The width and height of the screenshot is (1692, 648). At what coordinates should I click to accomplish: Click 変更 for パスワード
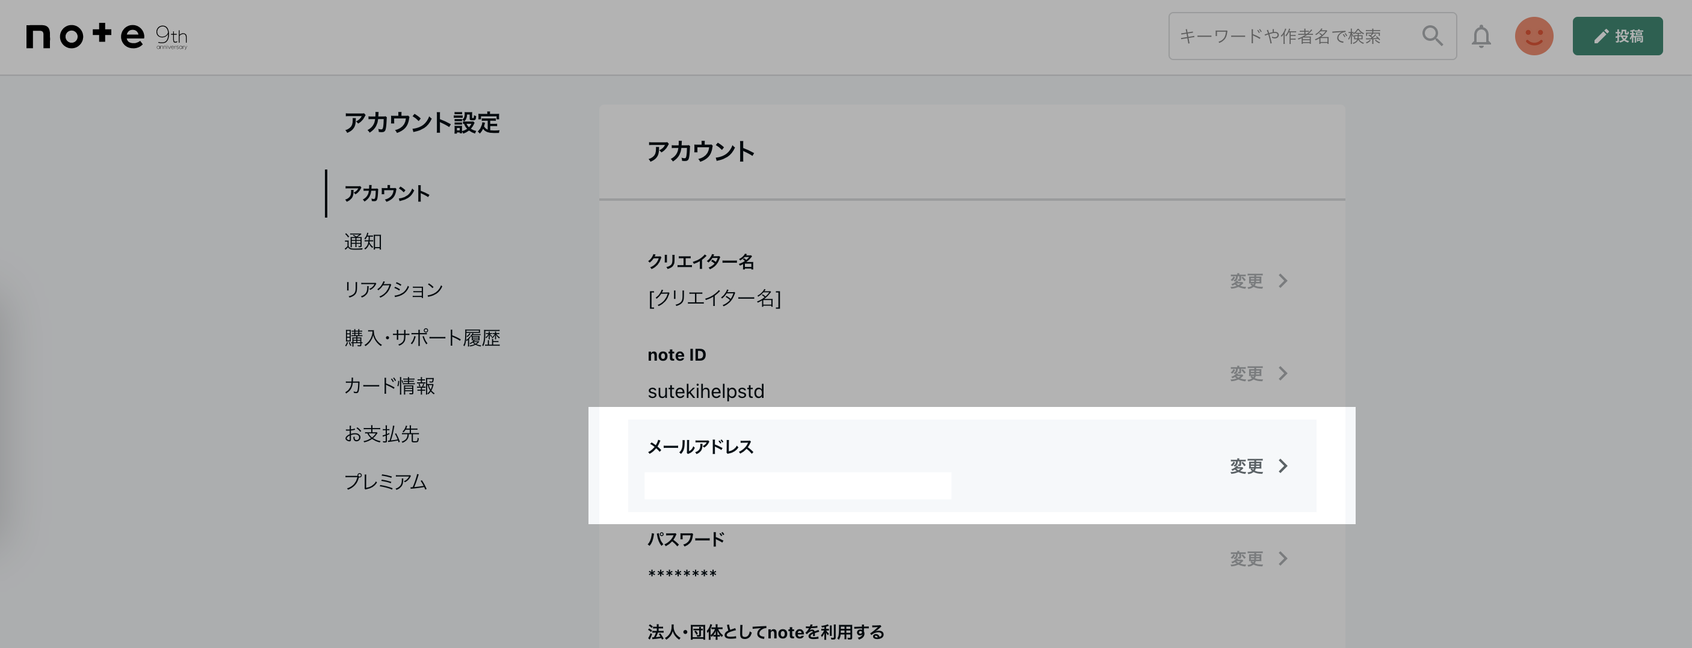[1246, 558]
